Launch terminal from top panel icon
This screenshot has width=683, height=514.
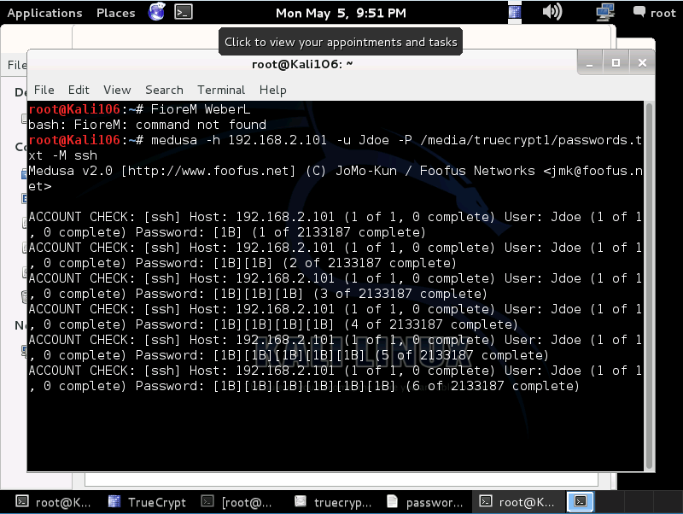[x=184, y=12]
